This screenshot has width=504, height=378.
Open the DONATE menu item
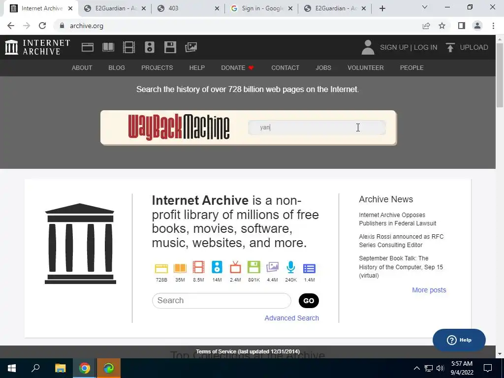(x=238, y=68)
